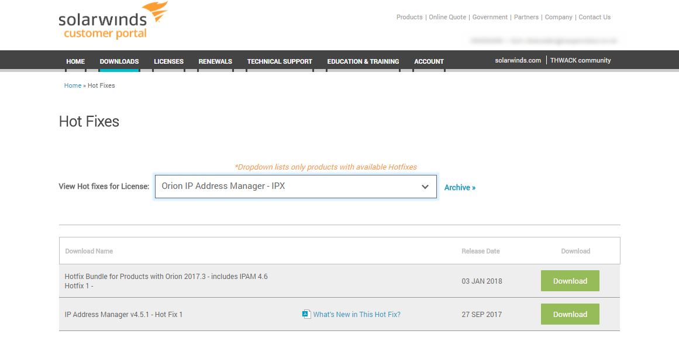
Task: Open the Company link
Action: [x=559, y=17]
